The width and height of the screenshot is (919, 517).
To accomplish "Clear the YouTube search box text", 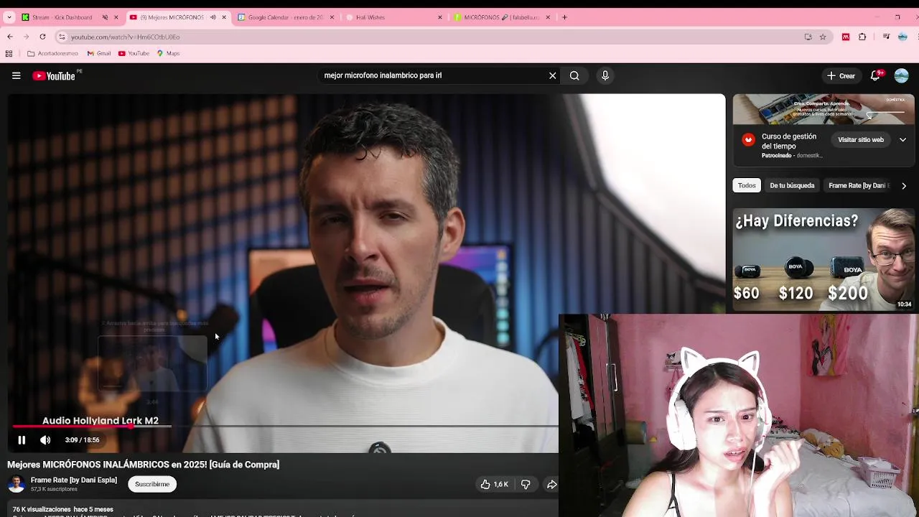I will click(x=552, y=75).
